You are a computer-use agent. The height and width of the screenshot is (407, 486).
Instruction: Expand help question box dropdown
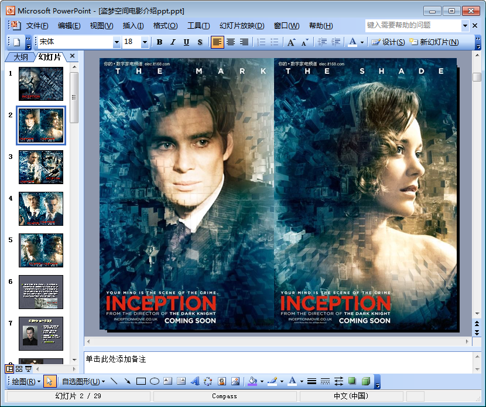point(464,26)
